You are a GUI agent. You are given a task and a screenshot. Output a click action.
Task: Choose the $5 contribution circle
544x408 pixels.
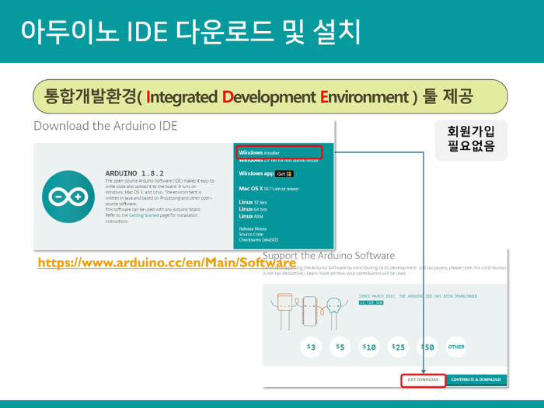click(340, 347)
